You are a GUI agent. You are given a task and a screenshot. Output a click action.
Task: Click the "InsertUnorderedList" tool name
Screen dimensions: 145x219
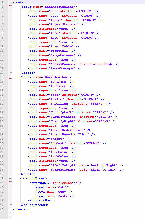pyautogui.click(x=69, y=134)
